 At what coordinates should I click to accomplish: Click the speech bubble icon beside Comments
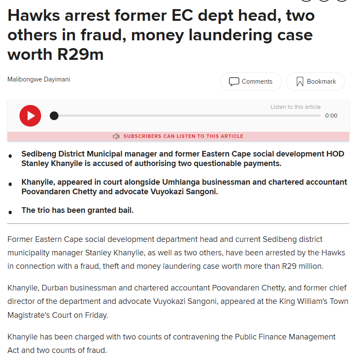click(234, 82)
